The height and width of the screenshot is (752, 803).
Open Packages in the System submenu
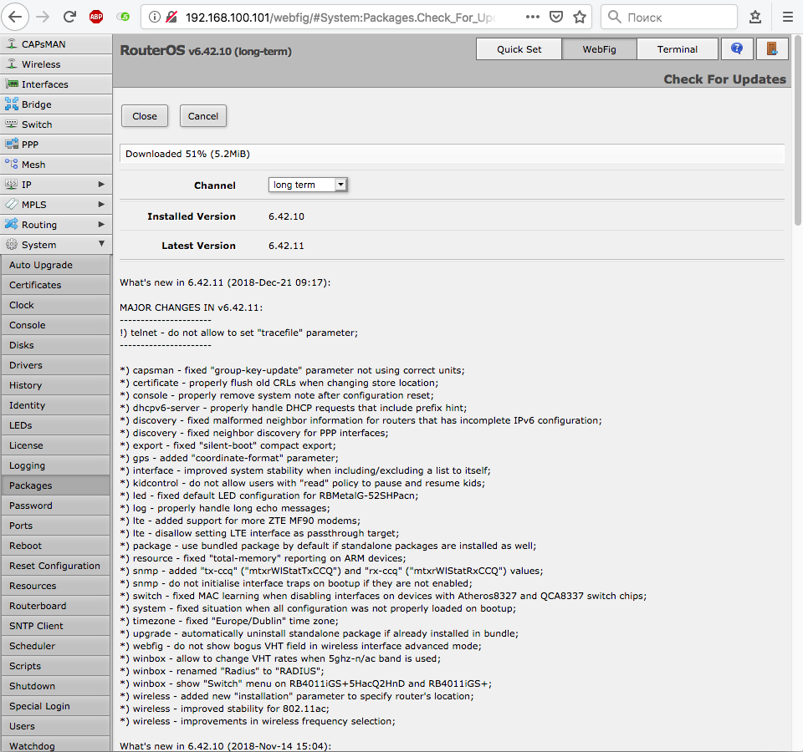[x=55, y=485]
